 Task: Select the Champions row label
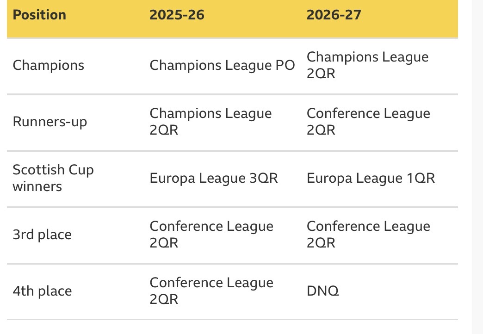49,65
